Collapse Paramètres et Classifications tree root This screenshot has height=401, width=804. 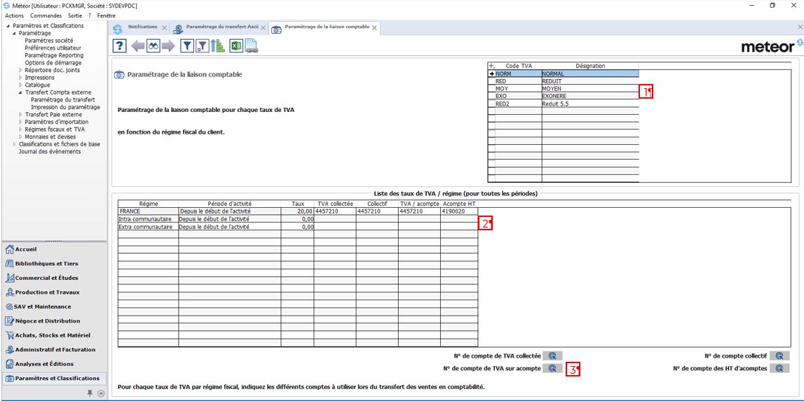(8, 26)
